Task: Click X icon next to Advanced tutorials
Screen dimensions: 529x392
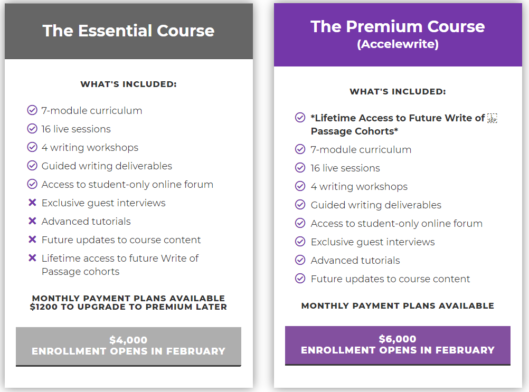Action: (x=32, y=221)
